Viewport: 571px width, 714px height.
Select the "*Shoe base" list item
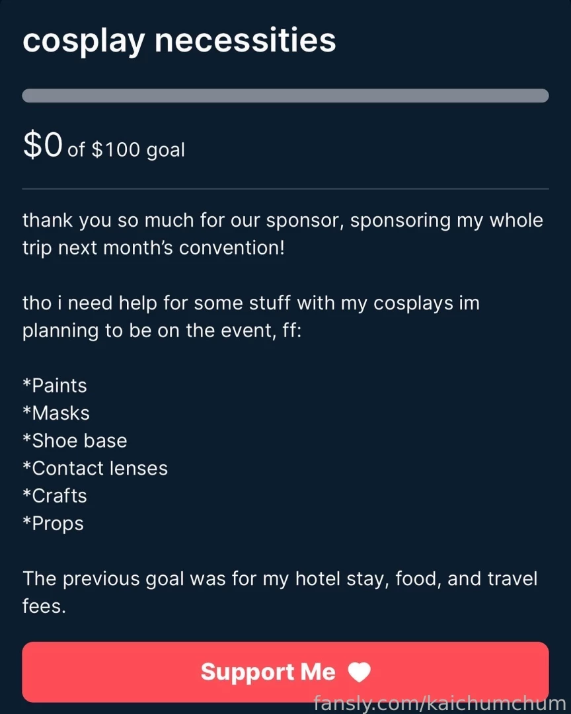pos(75,441)
